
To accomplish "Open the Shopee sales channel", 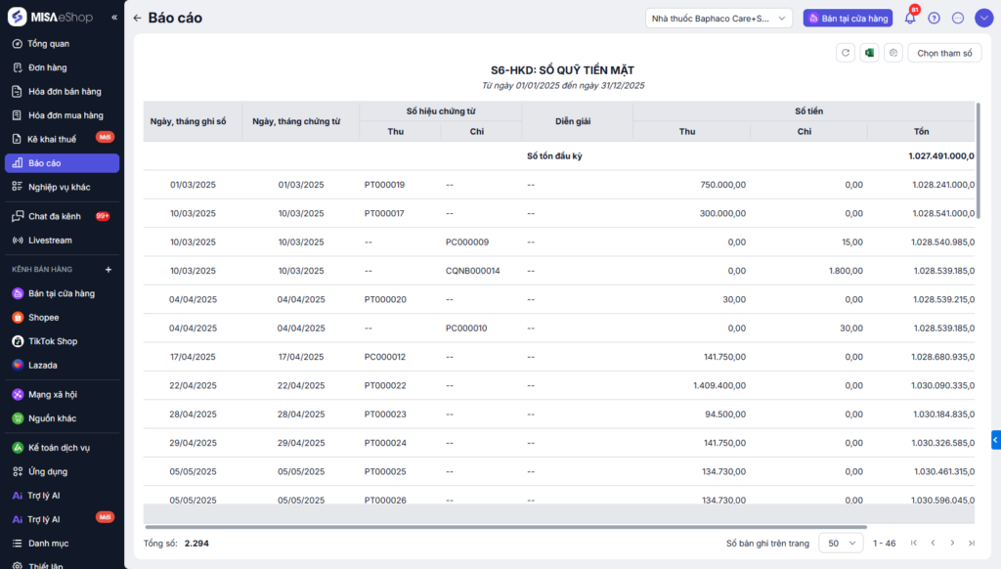I will pos(43,317).
